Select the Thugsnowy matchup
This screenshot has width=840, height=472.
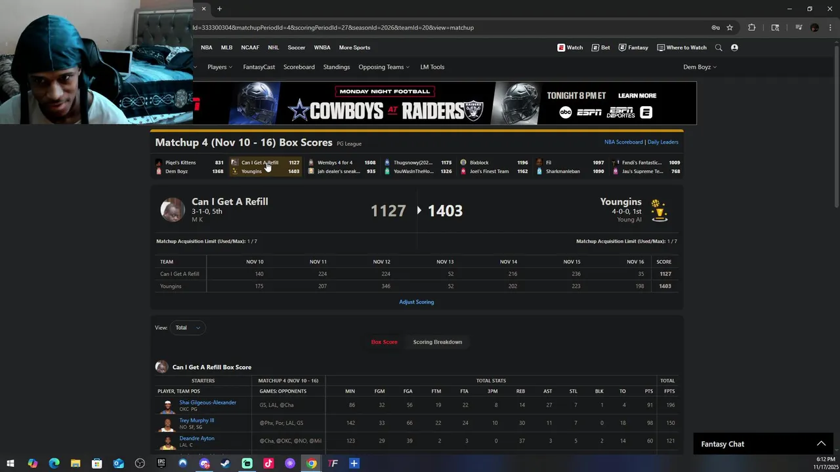click(x=418, y=167)
